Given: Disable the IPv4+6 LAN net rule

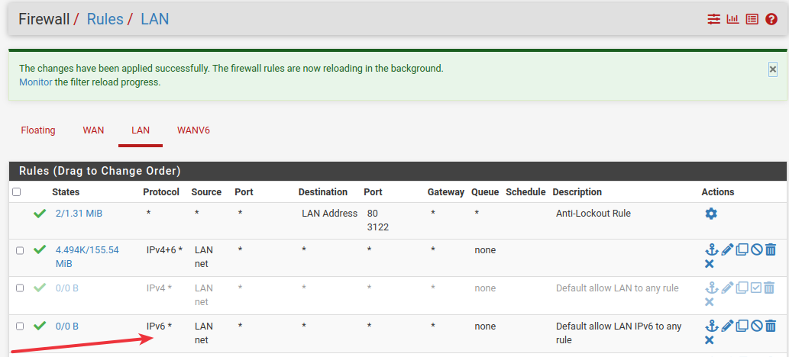Looking at the screenshot, I should [x=756, y=249].
